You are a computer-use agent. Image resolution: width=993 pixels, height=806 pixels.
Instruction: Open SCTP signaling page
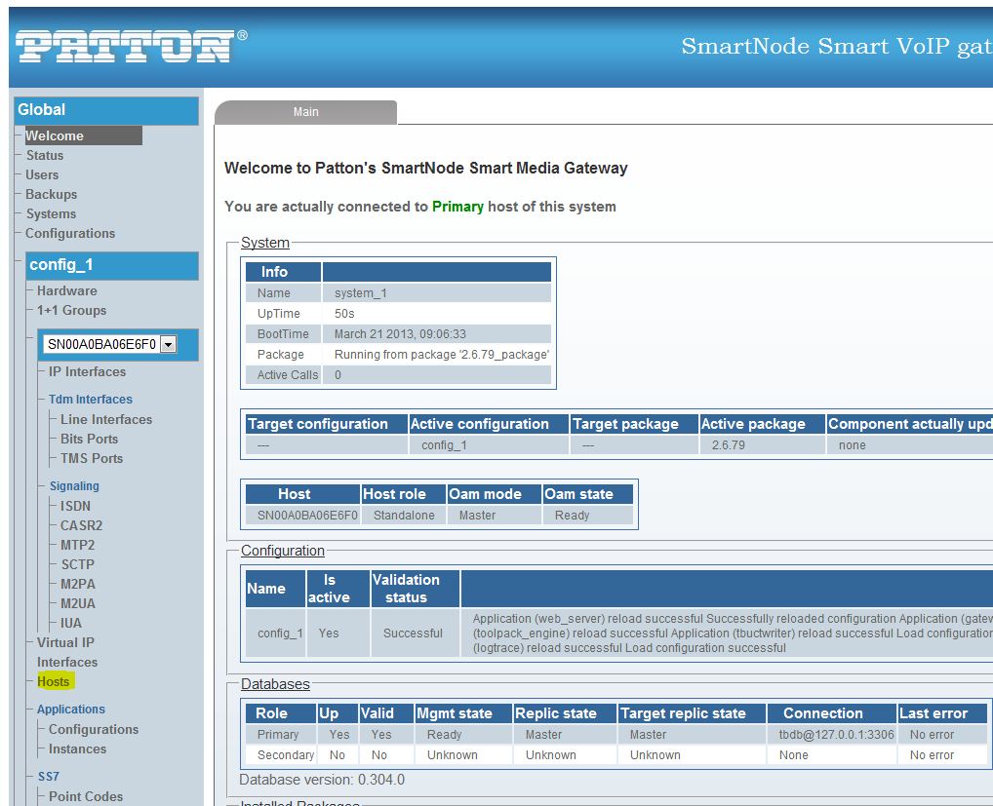pyautogui.click(x=77, y=565)
